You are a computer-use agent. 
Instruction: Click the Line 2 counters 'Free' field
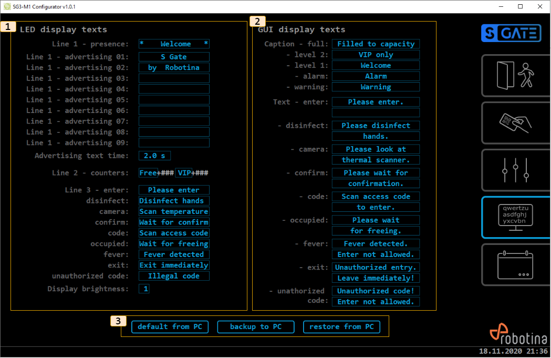[x=148, y=173]
